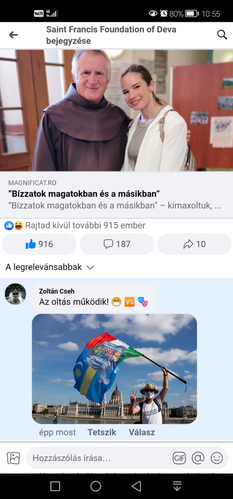233x499 pixels.
Task: Expand the A legrelevánsabbak sort dropdown
Action: (50, 267)
